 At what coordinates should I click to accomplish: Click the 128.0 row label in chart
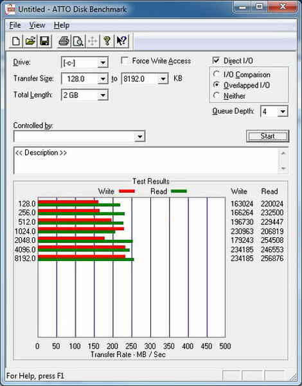(26, 204)
